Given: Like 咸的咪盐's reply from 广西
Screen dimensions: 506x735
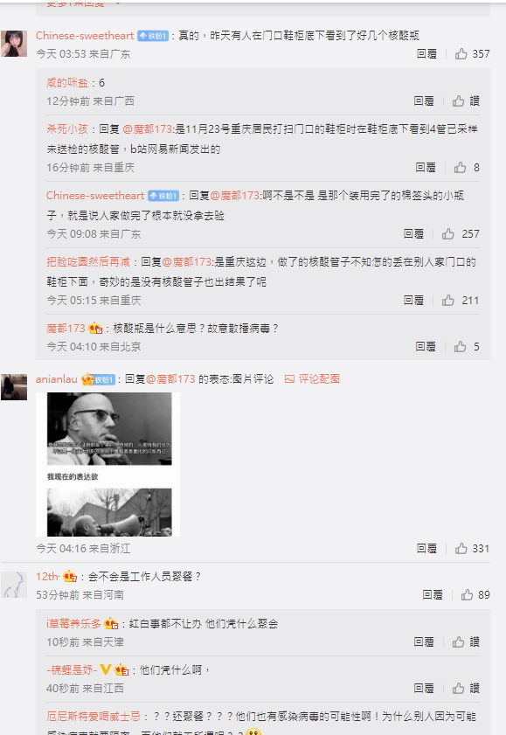Looking at the screenshot, I should [x=466, y=101].
